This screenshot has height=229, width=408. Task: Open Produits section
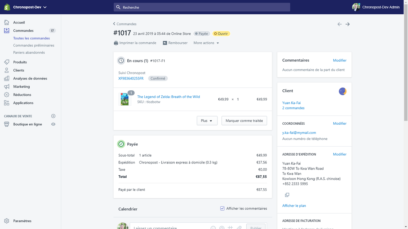(x=20, y=62)
